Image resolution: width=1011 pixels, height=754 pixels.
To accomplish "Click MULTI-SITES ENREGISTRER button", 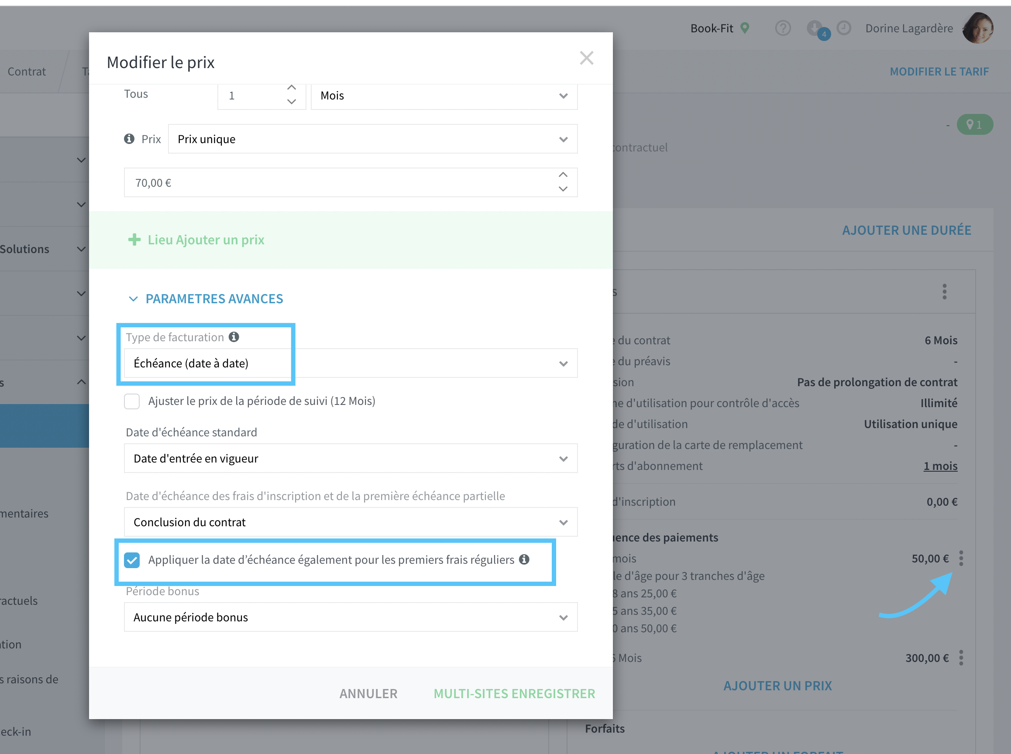I will pos(514,693).
